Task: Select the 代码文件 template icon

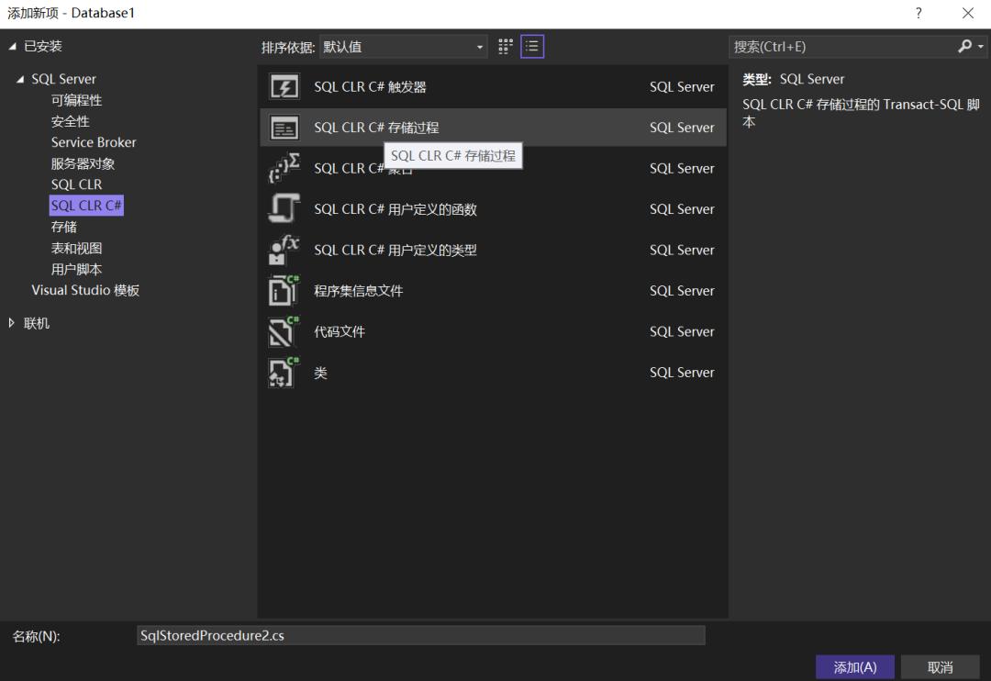Action: 284,331
